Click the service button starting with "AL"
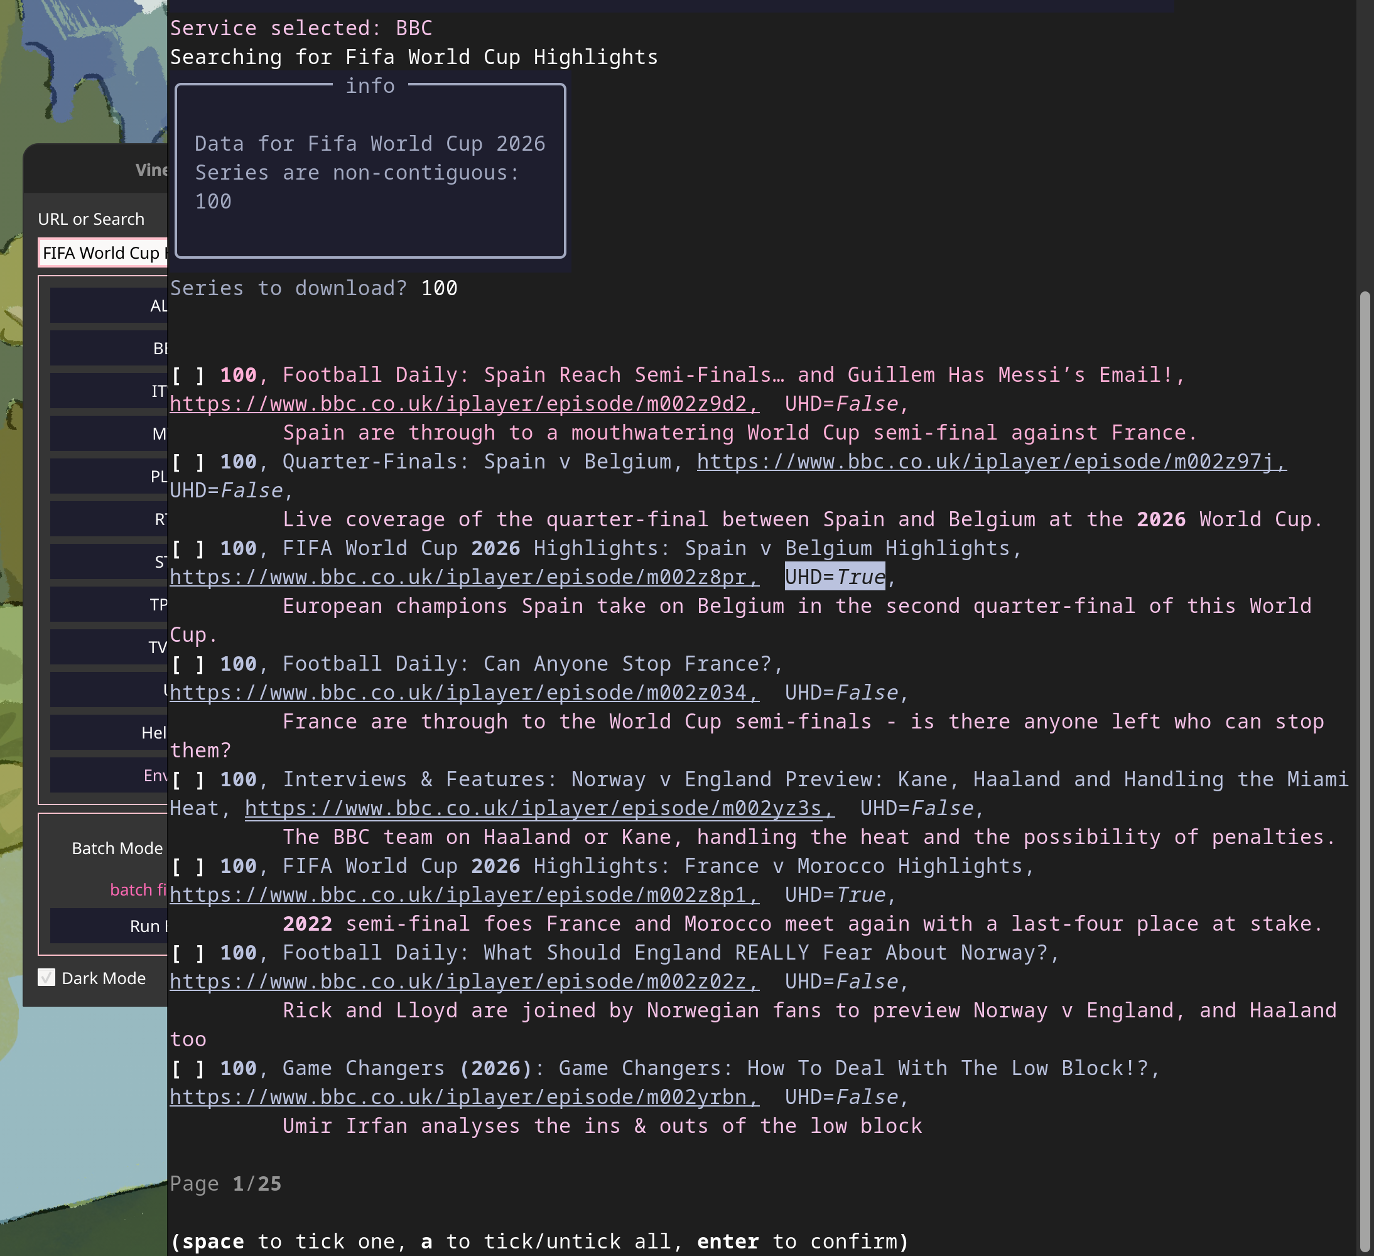The image size is (1374, 1256). [x=109, y=305]
